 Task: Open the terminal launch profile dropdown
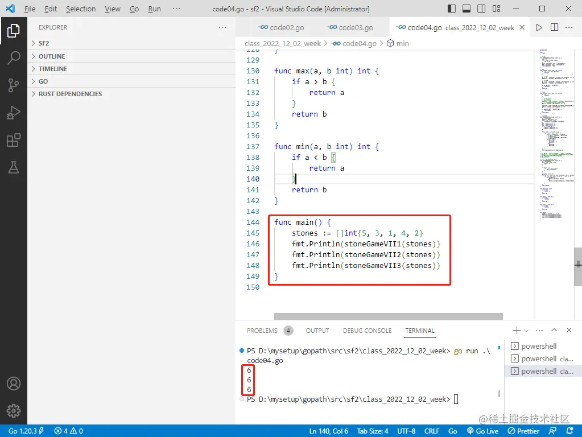point(526,331)
